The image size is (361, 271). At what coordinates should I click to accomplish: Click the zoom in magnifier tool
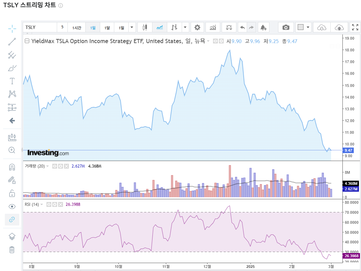12,150
